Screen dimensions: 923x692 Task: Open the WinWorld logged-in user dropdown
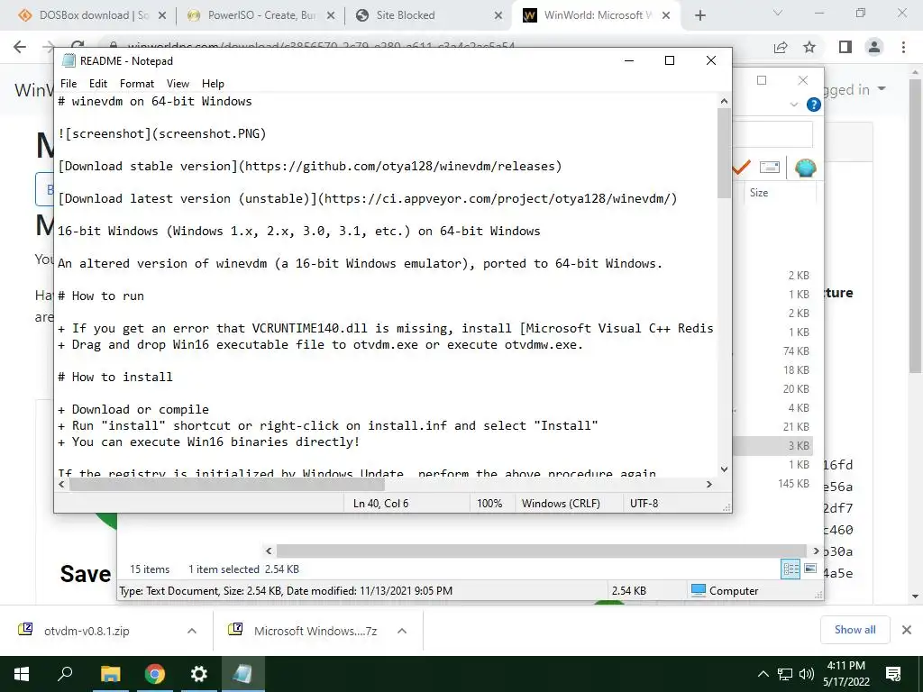click(x=853, y=89)
